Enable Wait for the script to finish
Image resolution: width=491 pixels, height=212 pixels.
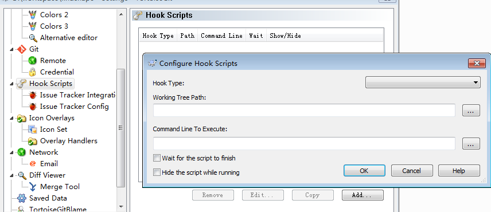click(157, 158)
